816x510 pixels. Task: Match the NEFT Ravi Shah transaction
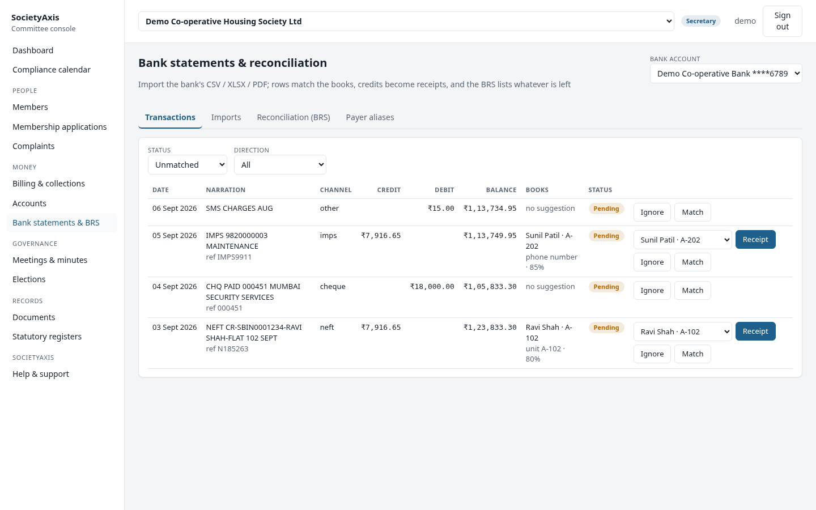click(x=692, y=354)
